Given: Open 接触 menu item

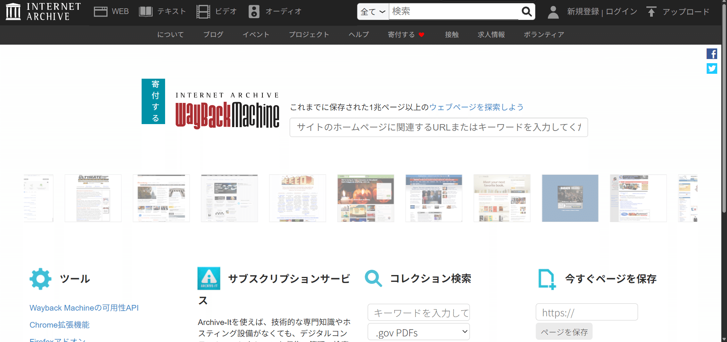Looking at the screenshot, I should tap(452, 35).
